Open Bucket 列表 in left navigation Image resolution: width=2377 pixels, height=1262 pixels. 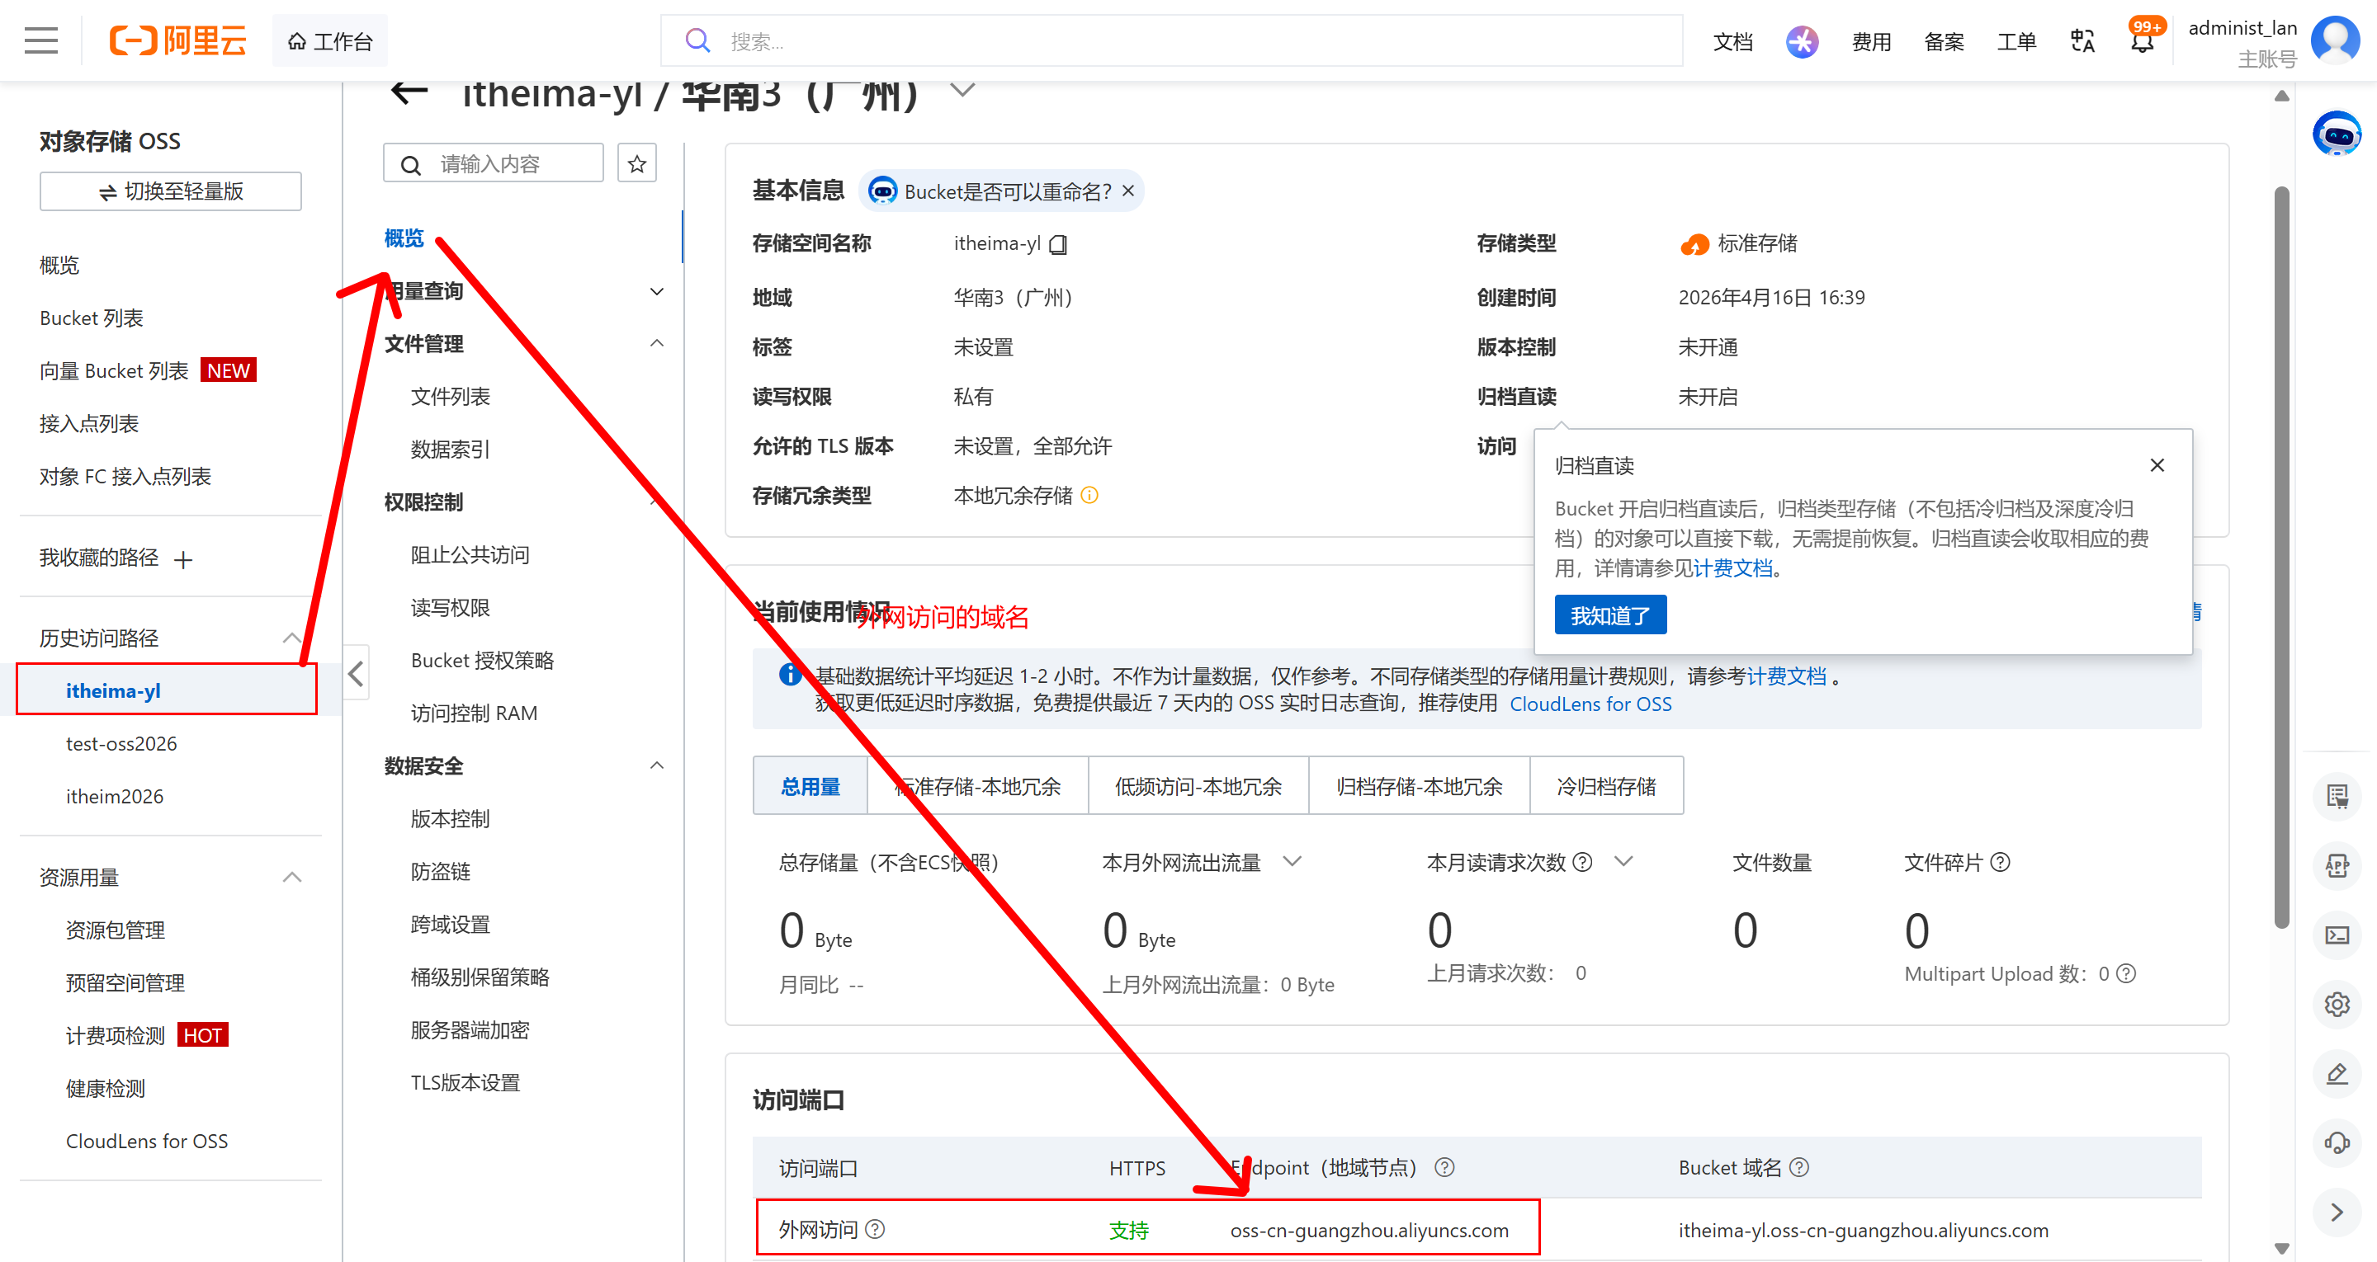point(92,318)
